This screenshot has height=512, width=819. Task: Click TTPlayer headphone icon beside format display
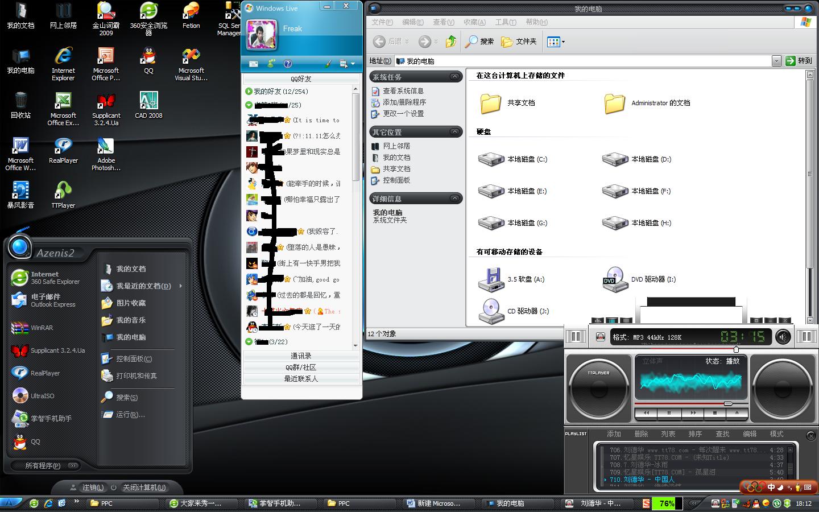600,337
